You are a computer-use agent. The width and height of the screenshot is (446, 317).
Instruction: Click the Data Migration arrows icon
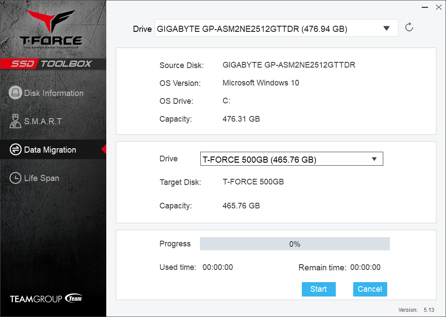(x=15, y=149)
